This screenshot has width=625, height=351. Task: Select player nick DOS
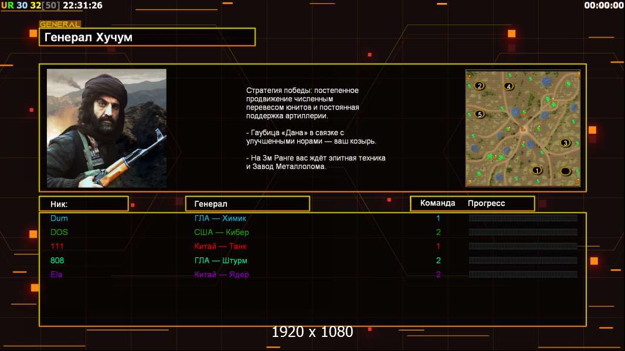[59, 232]
